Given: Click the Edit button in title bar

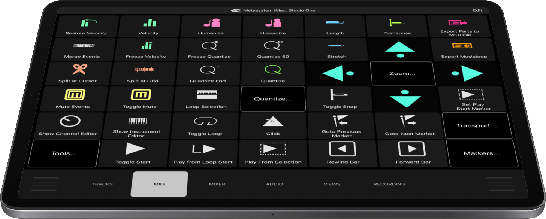Looking at the screenshot, I should [477, 10].
